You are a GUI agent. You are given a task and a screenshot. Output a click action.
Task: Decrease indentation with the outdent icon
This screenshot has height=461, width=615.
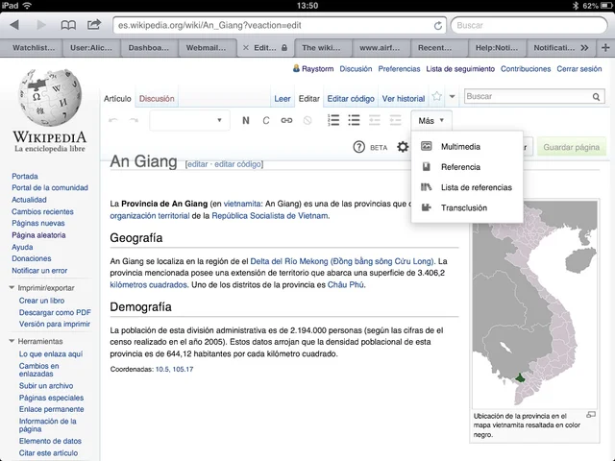pyautogui.click(x=375, y=120)
